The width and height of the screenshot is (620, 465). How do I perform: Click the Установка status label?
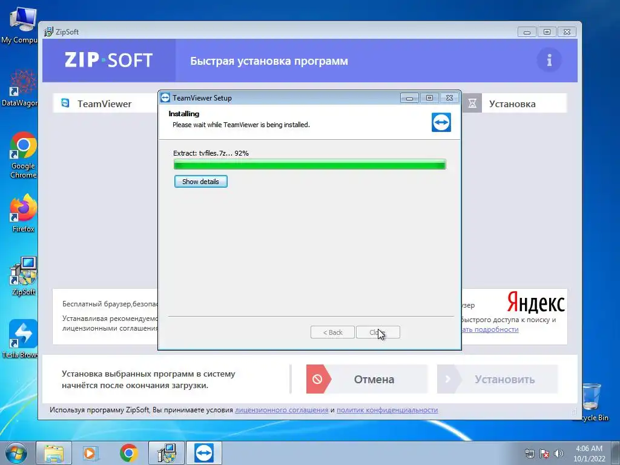(x=512, y=104)
